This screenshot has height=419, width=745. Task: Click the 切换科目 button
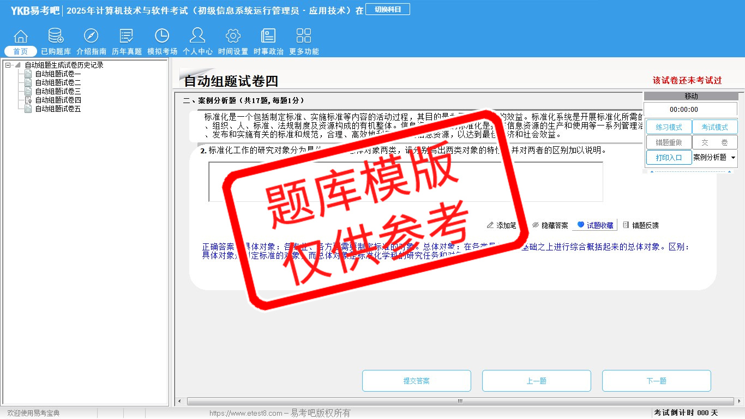click(388, 10)
